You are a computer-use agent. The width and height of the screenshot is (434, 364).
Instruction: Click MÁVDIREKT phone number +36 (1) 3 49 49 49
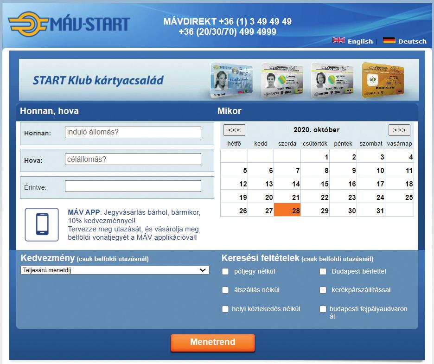click(x=228, y=21)
